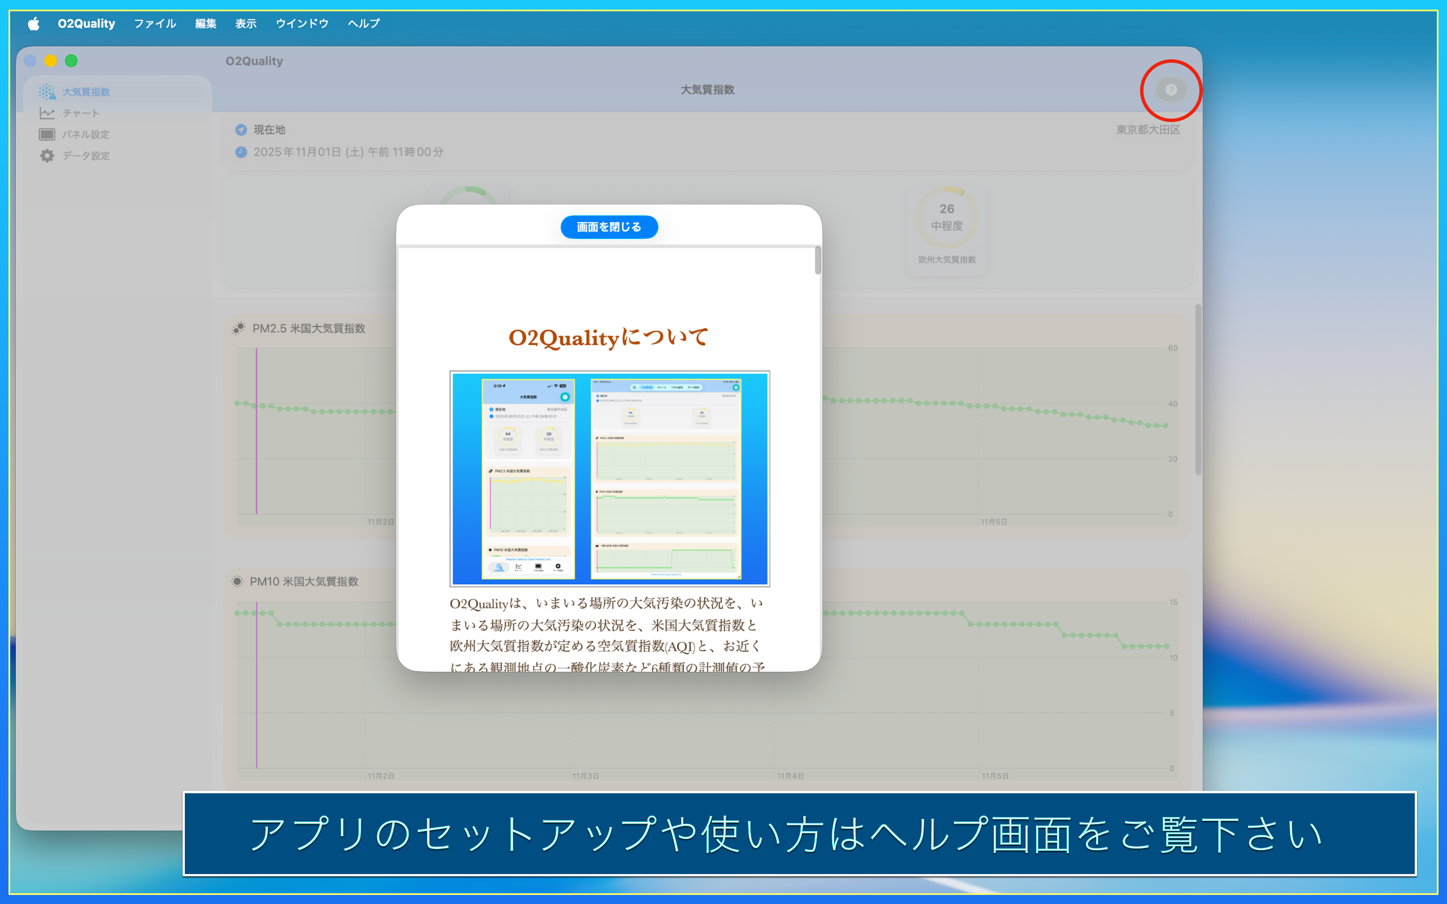The image size is (1447, 904).
Task: Click the 11月4日 label in PM10 chart
Action: click(790, 776)
